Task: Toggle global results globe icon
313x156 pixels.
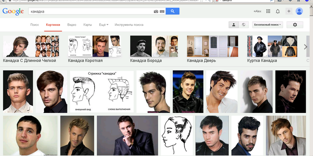Action: pos(244,25)
